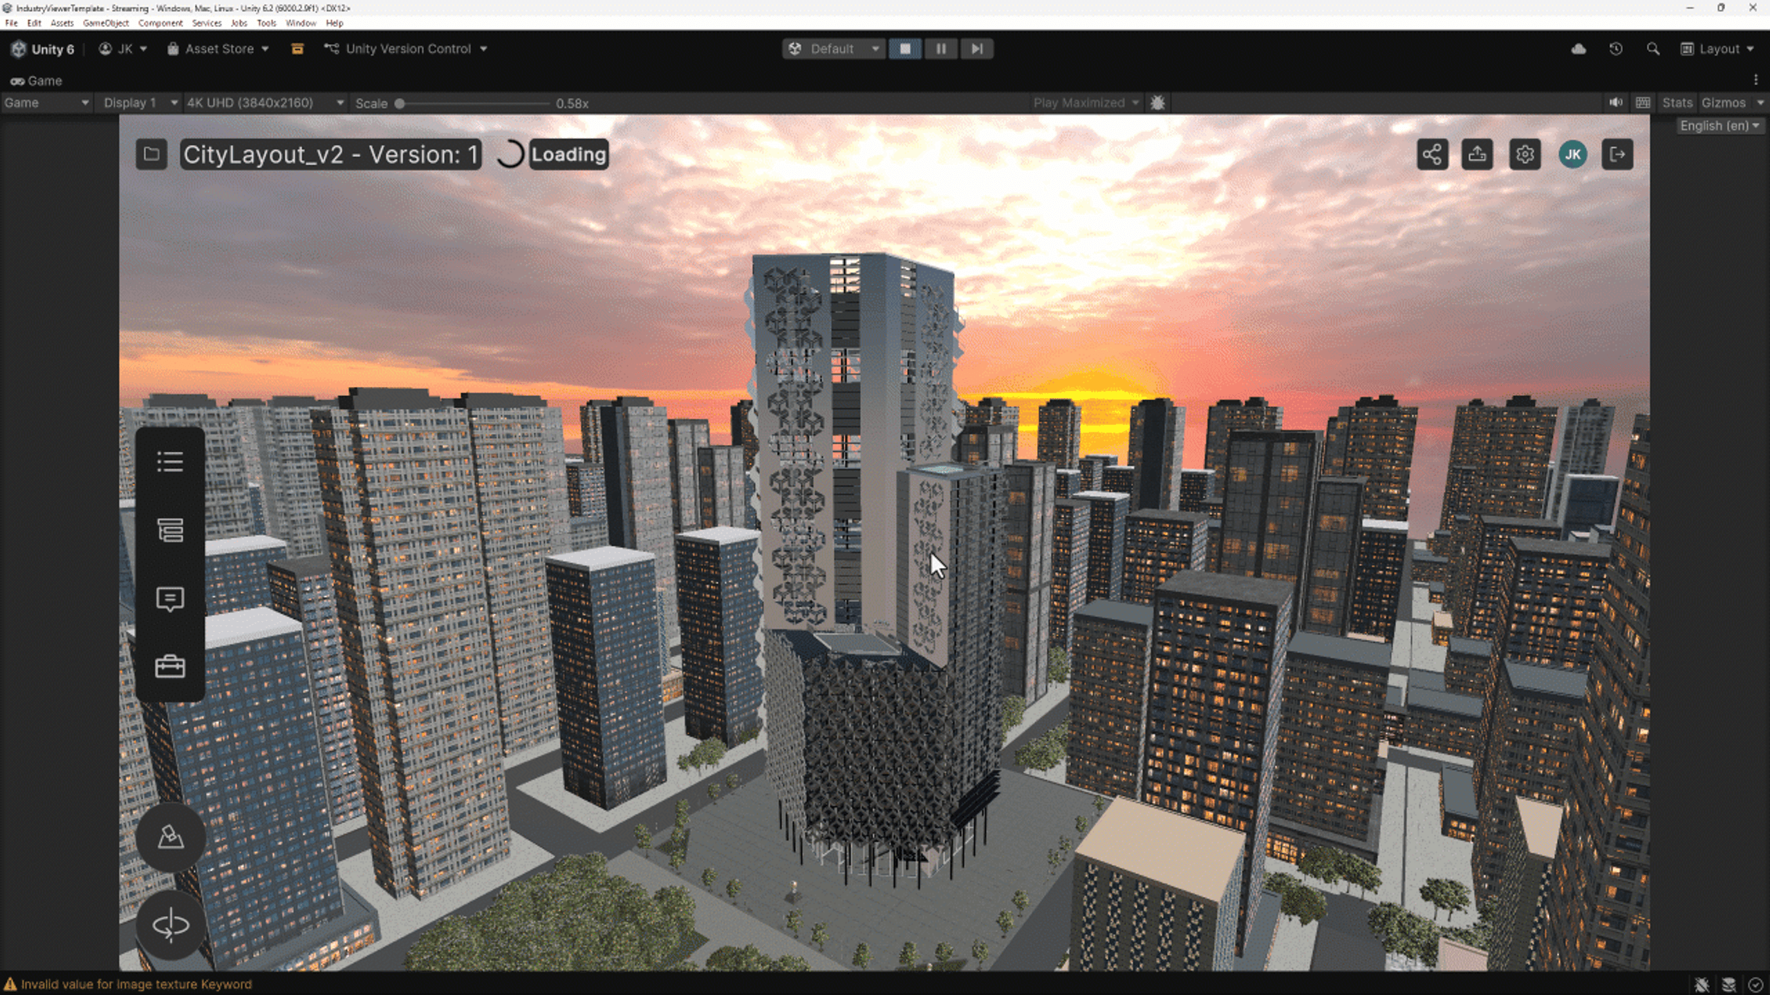Step forward one frame
The height and width of the screenshot is (995, 1770).
click(976, 49)
